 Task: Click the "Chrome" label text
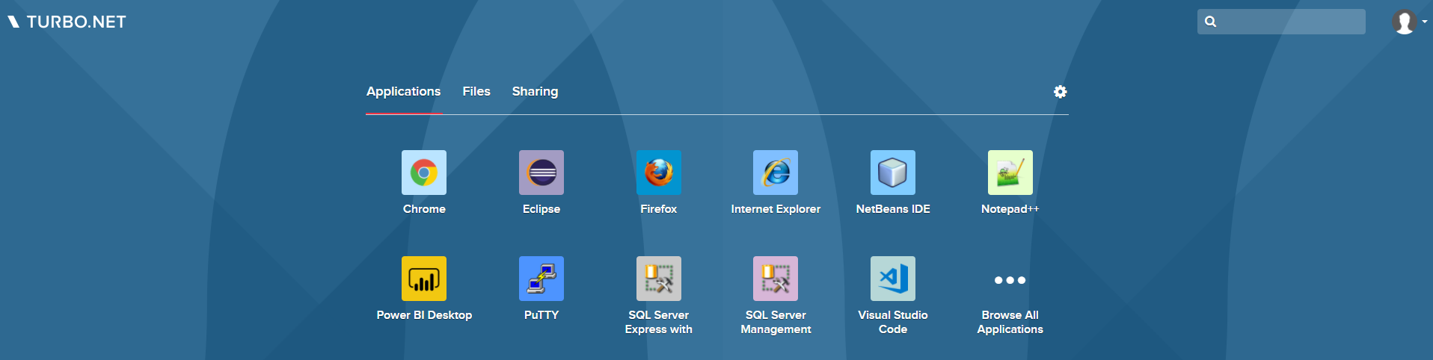(x=424, y=209)
